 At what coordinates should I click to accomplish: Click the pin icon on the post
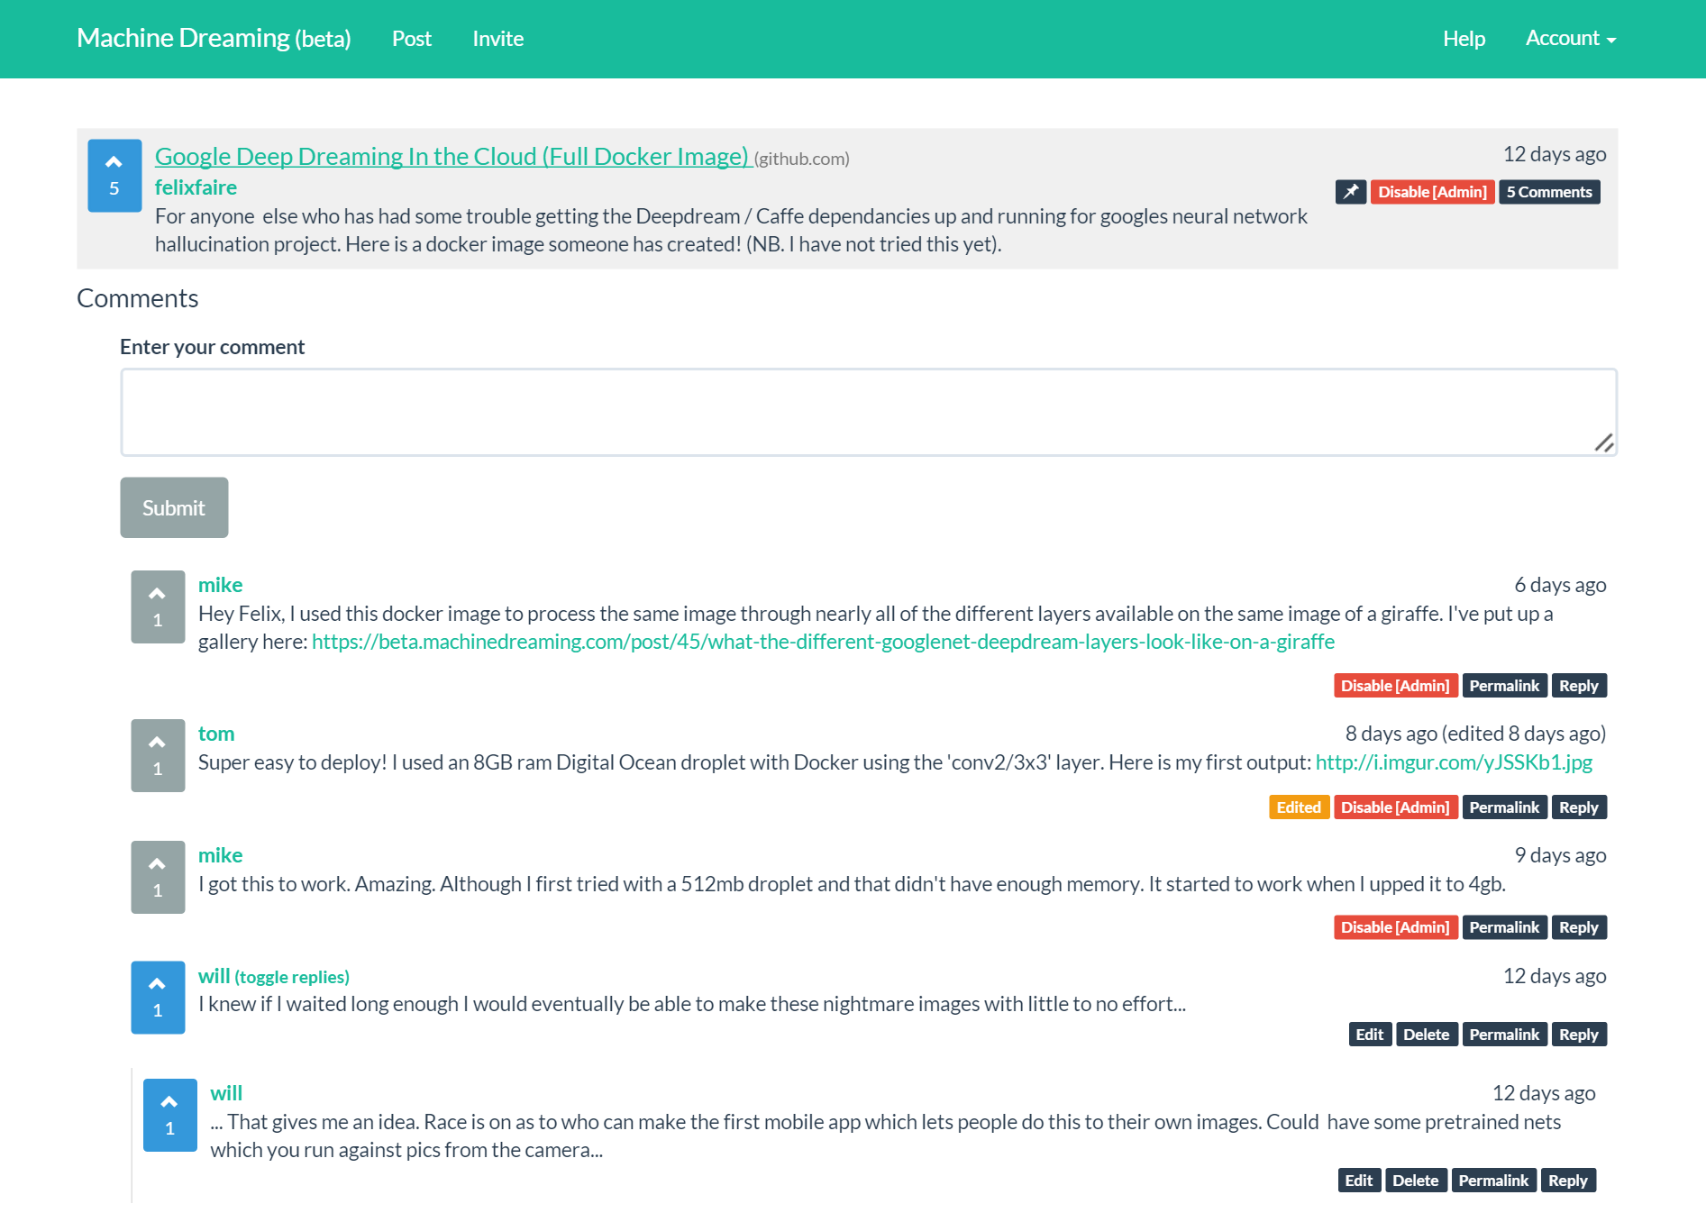point(1350,192)
